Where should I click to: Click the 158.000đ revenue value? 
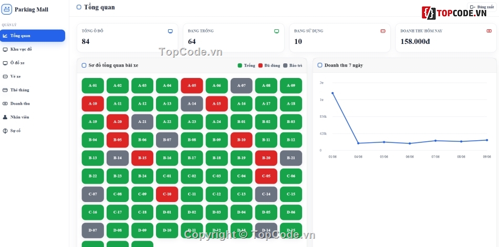pos(415,41)
